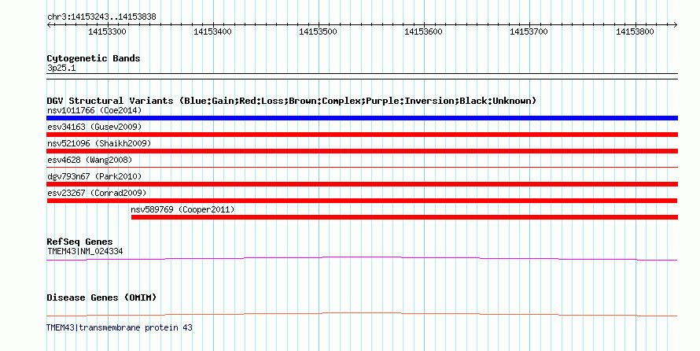Click the red nsv521096 variant bar
The width and height of the screenshot is (700, 351).
coord(362,151)
